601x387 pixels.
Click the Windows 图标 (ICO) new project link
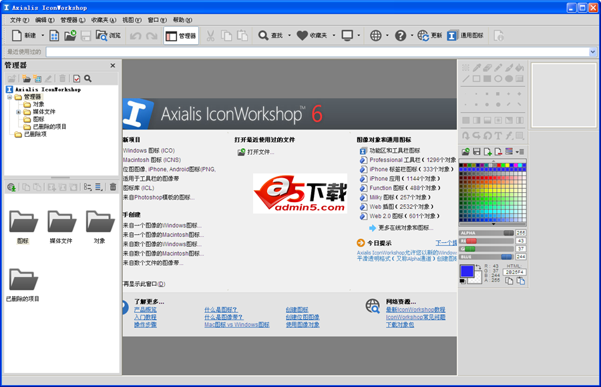149,151
